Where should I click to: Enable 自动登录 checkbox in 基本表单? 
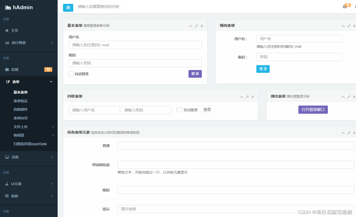tap(71, 74)
